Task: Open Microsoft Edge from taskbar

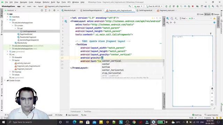Action: click(75, 122)
